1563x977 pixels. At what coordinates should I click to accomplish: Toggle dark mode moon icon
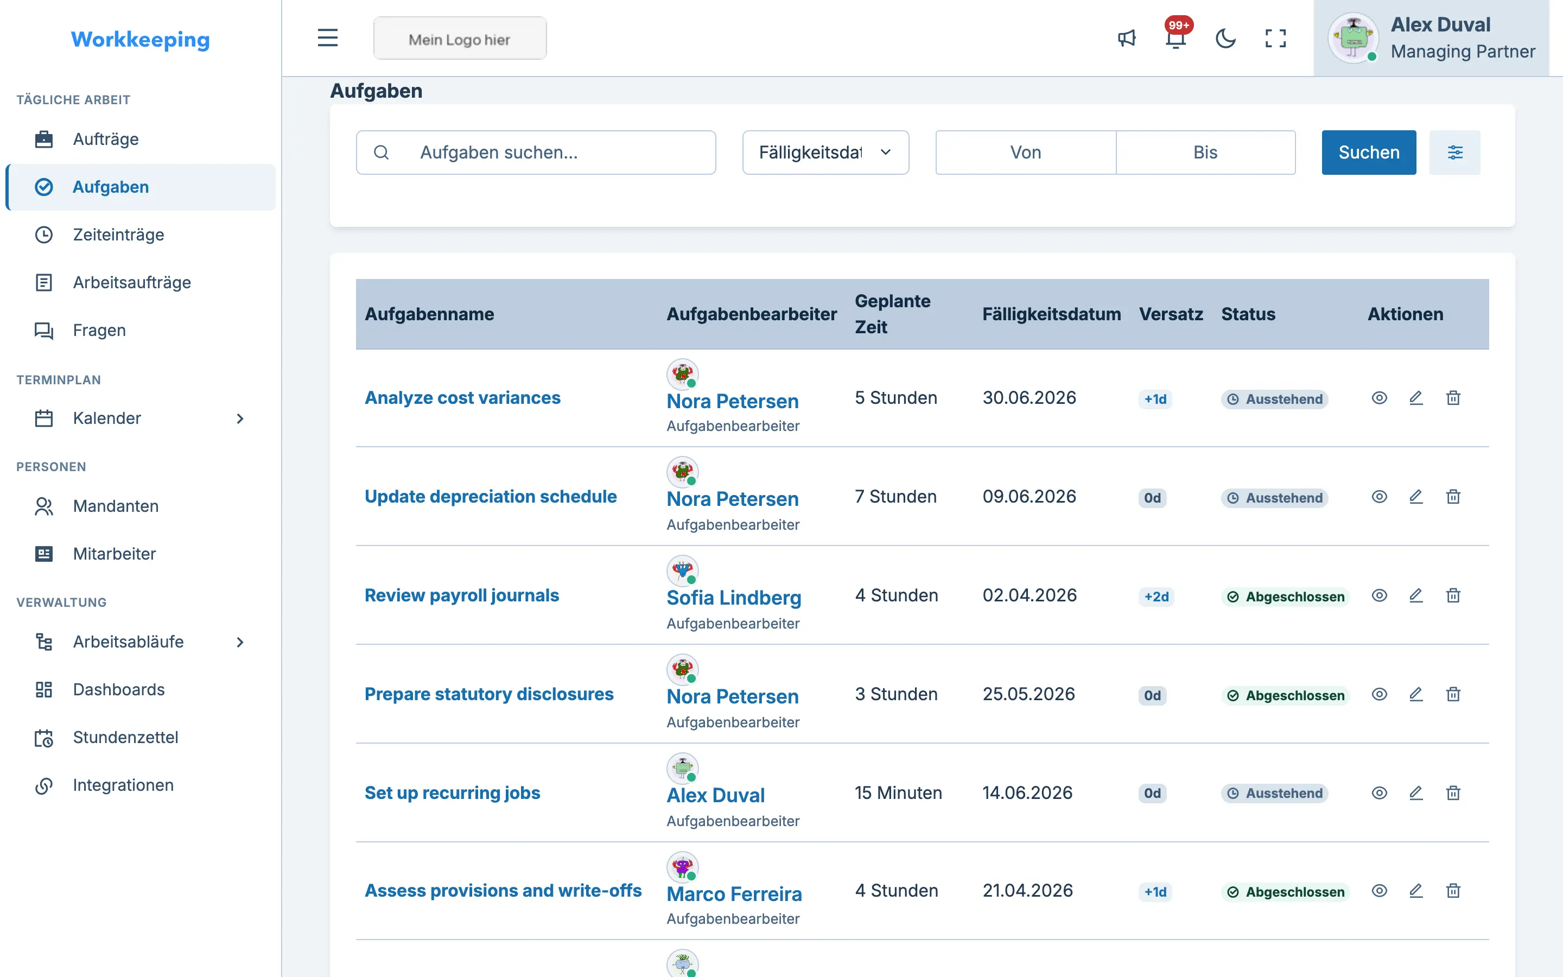pyautogui.click(x=1225, y=38)
